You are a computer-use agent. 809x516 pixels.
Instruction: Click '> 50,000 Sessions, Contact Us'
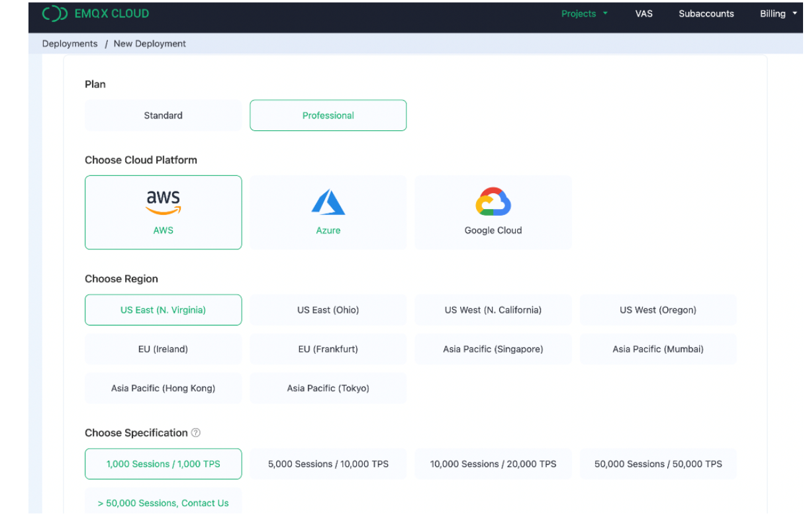(x=163, y=503)
